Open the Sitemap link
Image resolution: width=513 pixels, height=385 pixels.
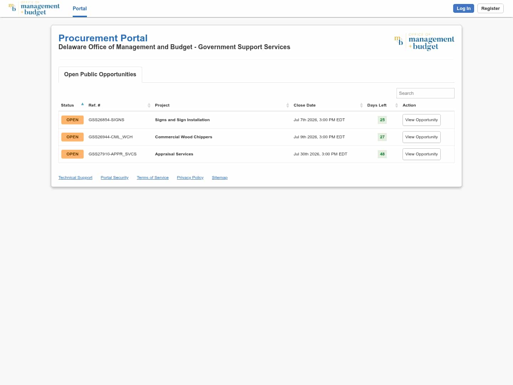click(219, 178)
